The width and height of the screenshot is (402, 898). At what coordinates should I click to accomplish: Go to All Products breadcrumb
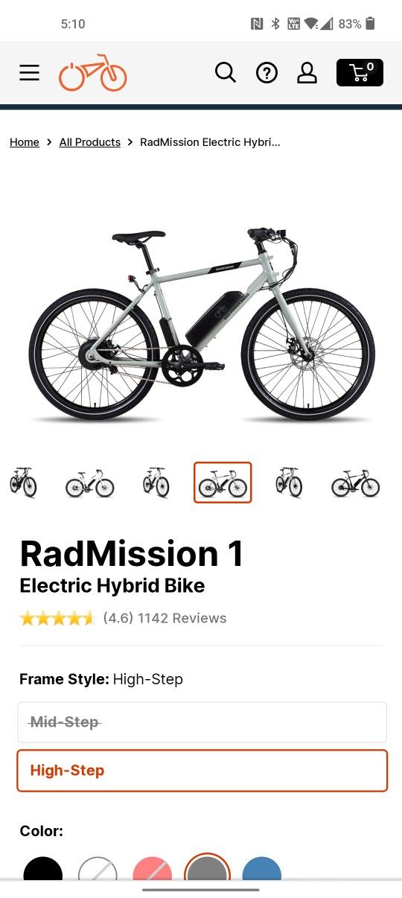(x=89, y=141)
